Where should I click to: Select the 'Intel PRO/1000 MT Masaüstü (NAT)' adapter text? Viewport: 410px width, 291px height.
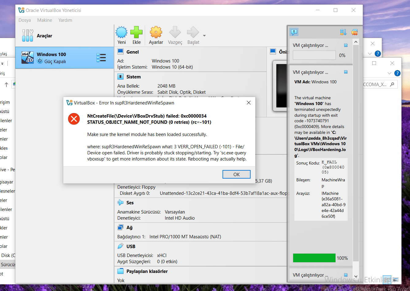pos(185,237)
